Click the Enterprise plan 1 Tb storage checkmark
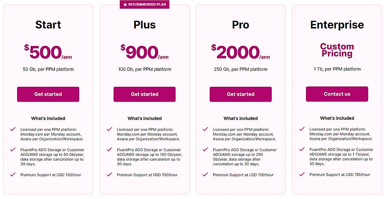The height and width of the screenshot is (199, 386). [302, 150]
